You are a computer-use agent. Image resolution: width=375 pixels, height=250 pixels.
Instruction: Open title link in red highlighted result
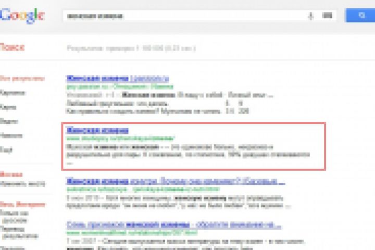97,130
